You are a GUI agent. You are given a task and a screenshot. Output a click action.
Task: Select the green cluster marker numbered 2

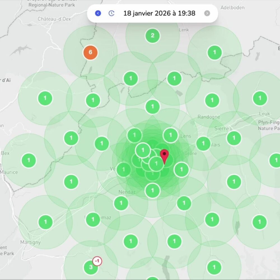tap(153, 36)
